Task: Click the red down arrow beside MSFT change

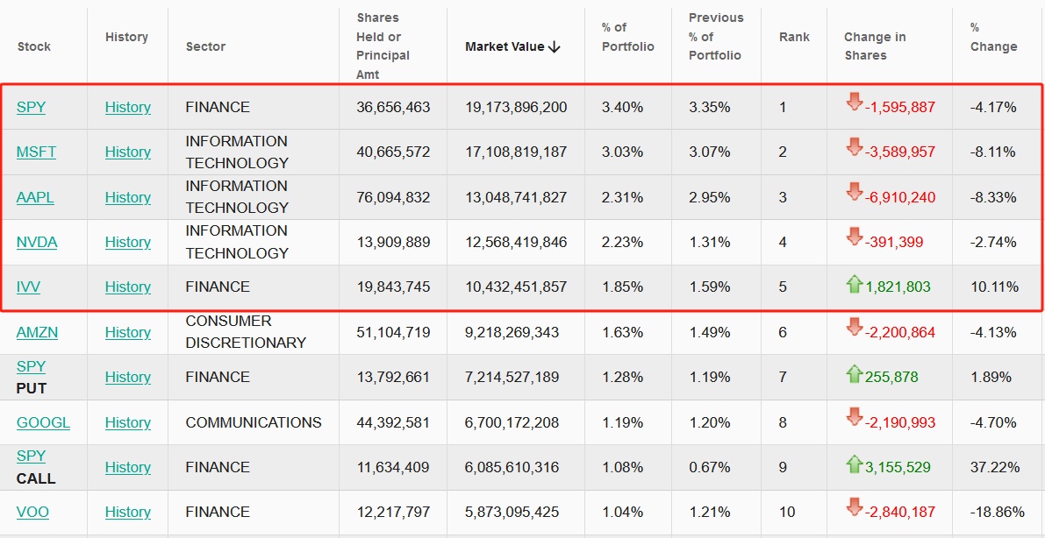Action: 854,148
